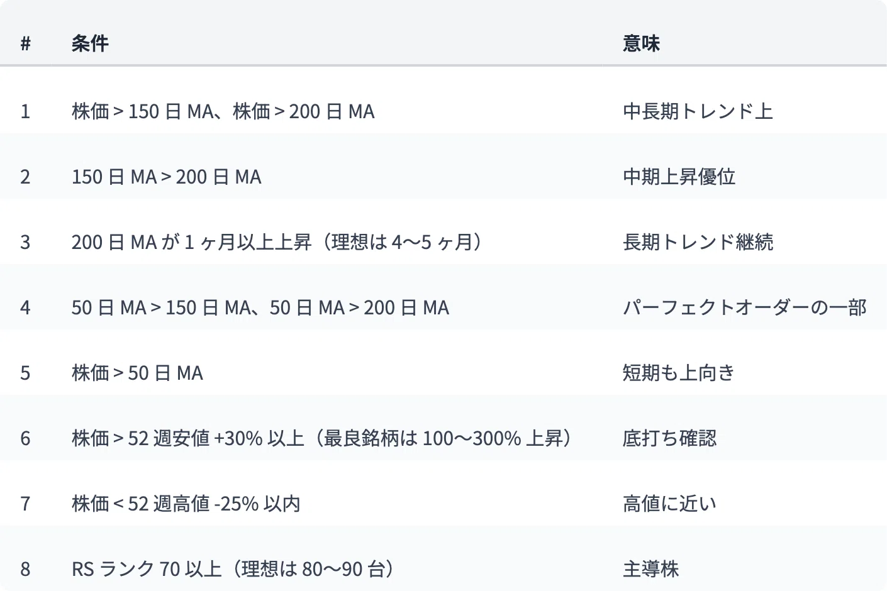Select the RS ランク 70 以上 condition

click(x=233, y=569)
